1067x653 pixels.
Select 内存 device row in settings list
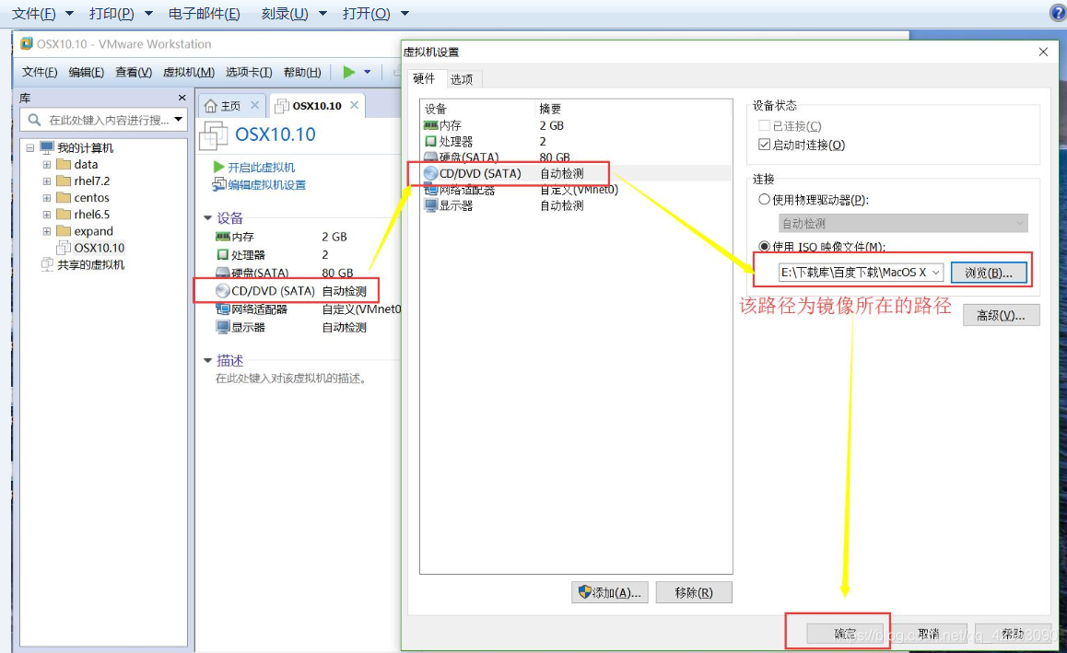[x=576, y=125]
